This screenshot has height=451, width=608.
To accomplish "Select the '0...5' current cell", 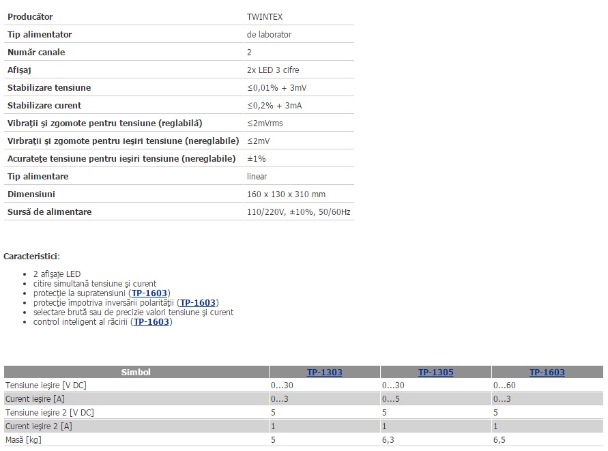I will coord(391,399).
